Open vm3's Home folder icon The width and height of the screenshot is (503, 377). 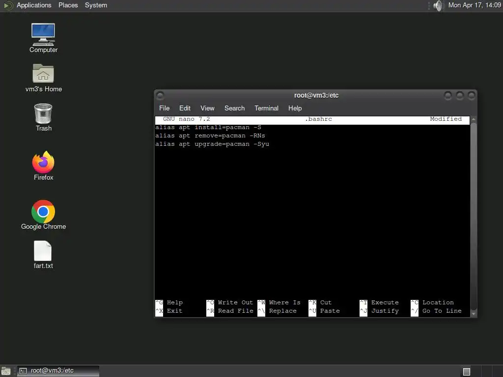click(x=43, y=78)
